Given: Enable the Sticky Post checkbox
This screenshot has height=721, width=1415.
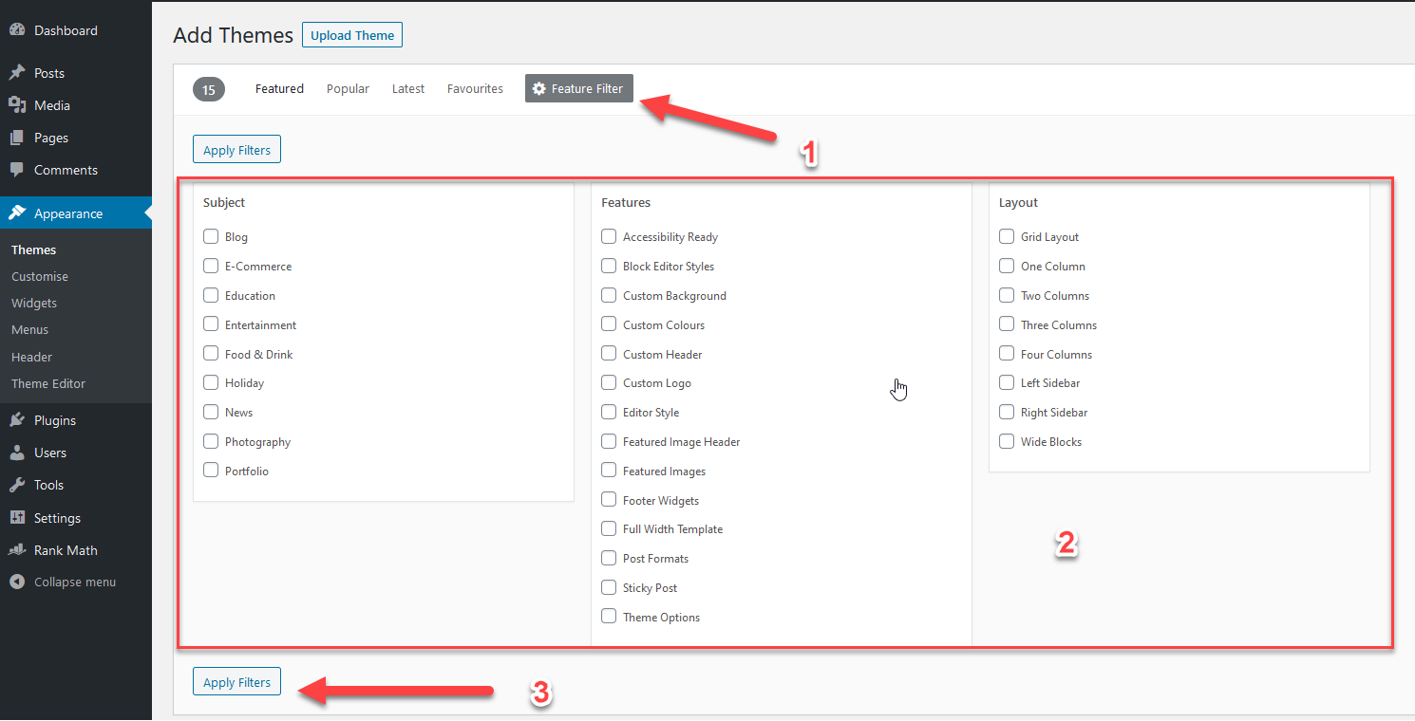Looking at the screenshot, I should pyautogui.click(x=609, y=587).
